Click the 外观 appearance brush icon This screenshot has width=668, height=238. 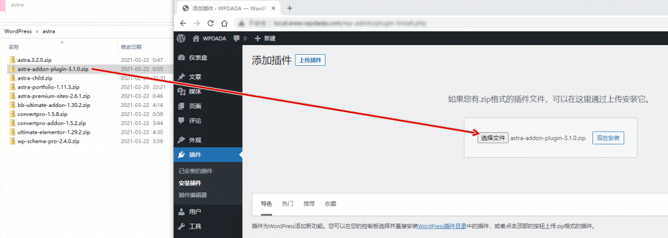[181, 140]
